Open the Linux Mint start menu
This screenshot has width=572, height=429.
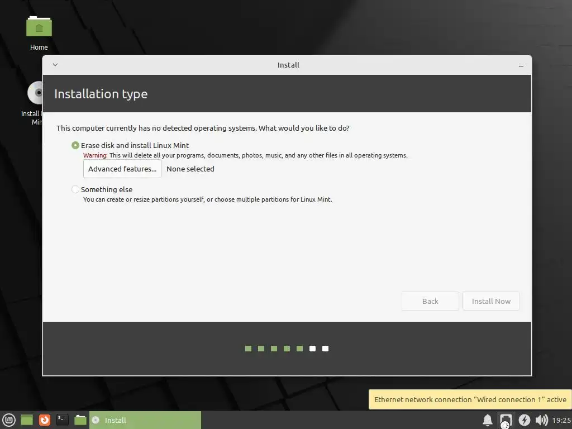(x=9, y=420)
